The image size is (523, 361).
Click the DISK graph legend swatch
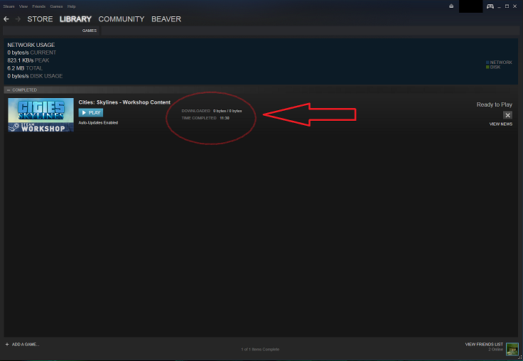[487, 67]
